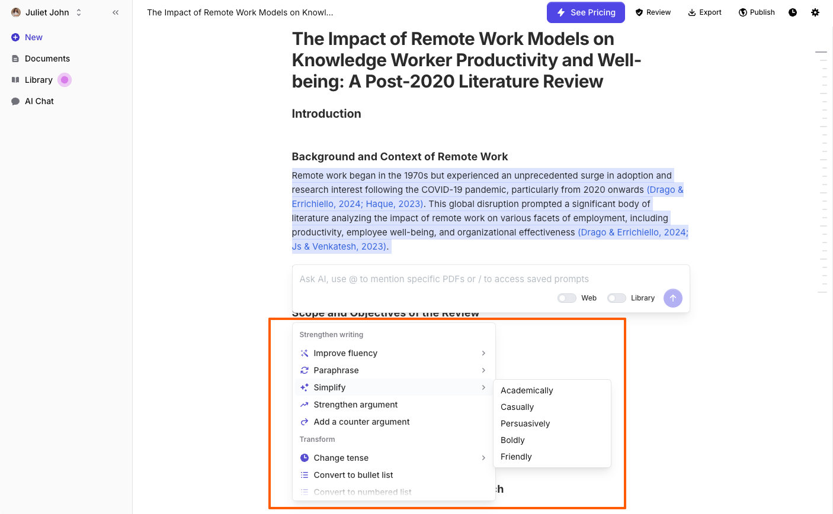Click inside the Ask AI input field

(444, 279)
